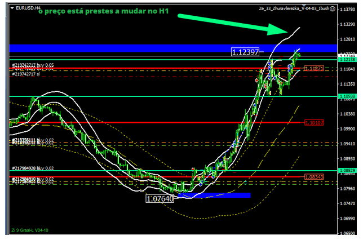Screen dimensions: 363x240
Task: Select the Ze_33_Zhuravlerezka_V-04-03_Ibush expert name
Action: tap(294, 8)
